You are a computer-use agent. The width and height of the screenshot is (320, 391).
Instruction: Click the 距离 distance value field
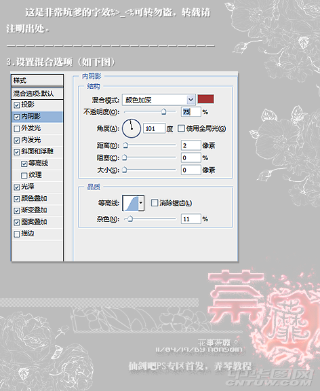(x=191, y=145)
